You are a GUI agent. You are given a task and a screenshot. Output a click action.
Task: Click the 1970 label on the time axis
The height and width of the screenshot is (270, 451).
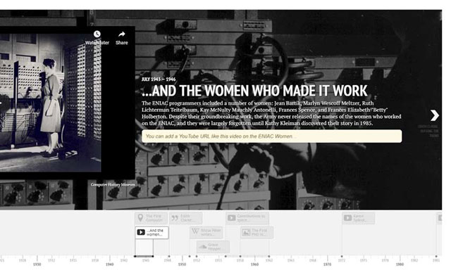coord(327,264)
